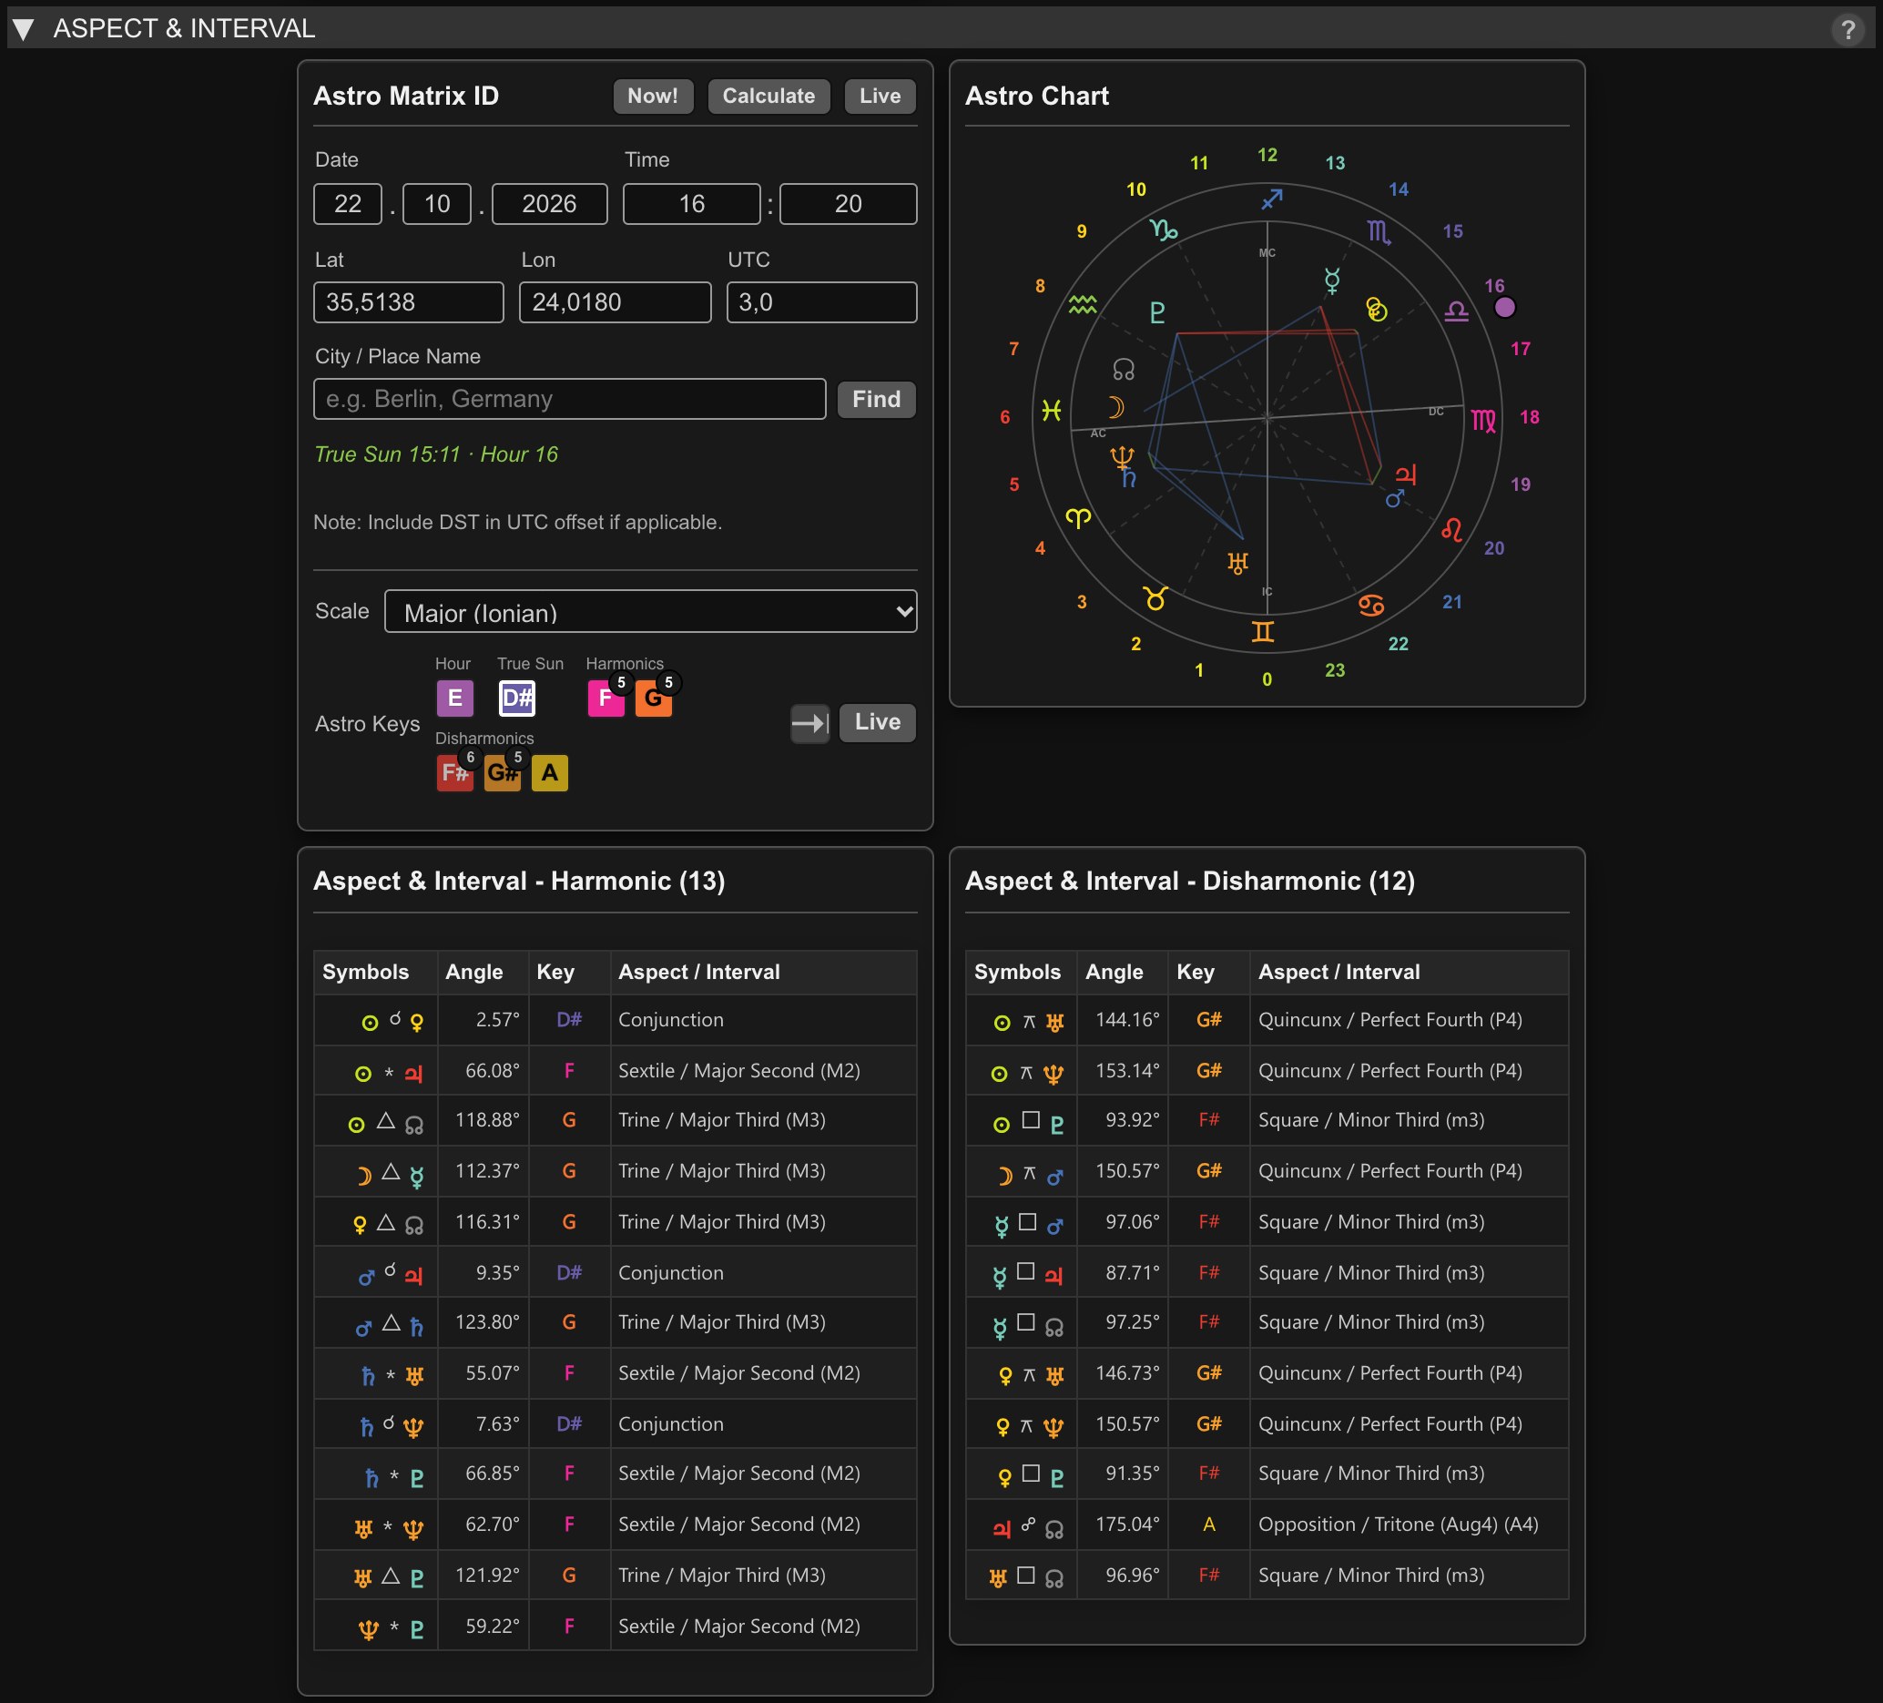The width and height of the screenshot is (1883, 1703).
Task: Click the UTC offset field 3,0
Action: coord(822,301)
